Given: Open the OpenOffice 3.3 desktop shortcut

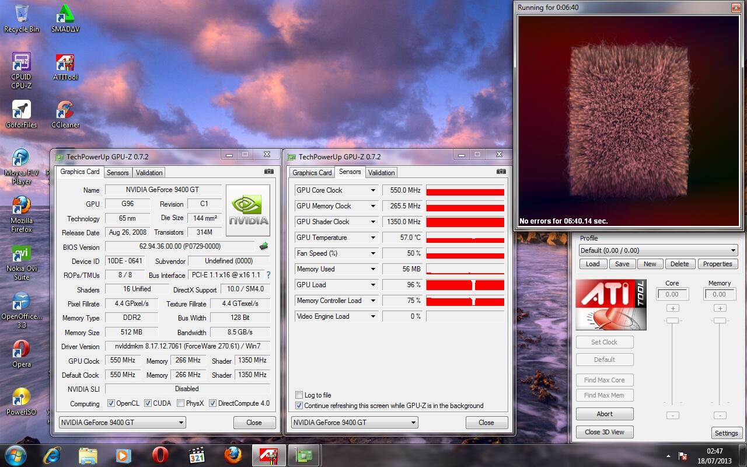Looking at the screenshot, I should coord(22,310).
